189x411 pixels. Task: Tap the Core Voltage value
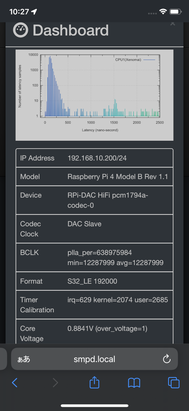(x=107, y=329)
